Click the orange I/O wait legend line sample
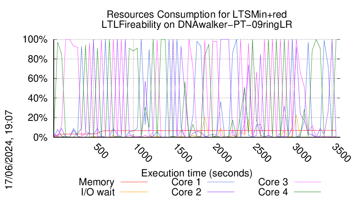Screen dimensions: 358x200 coord(134,192)
